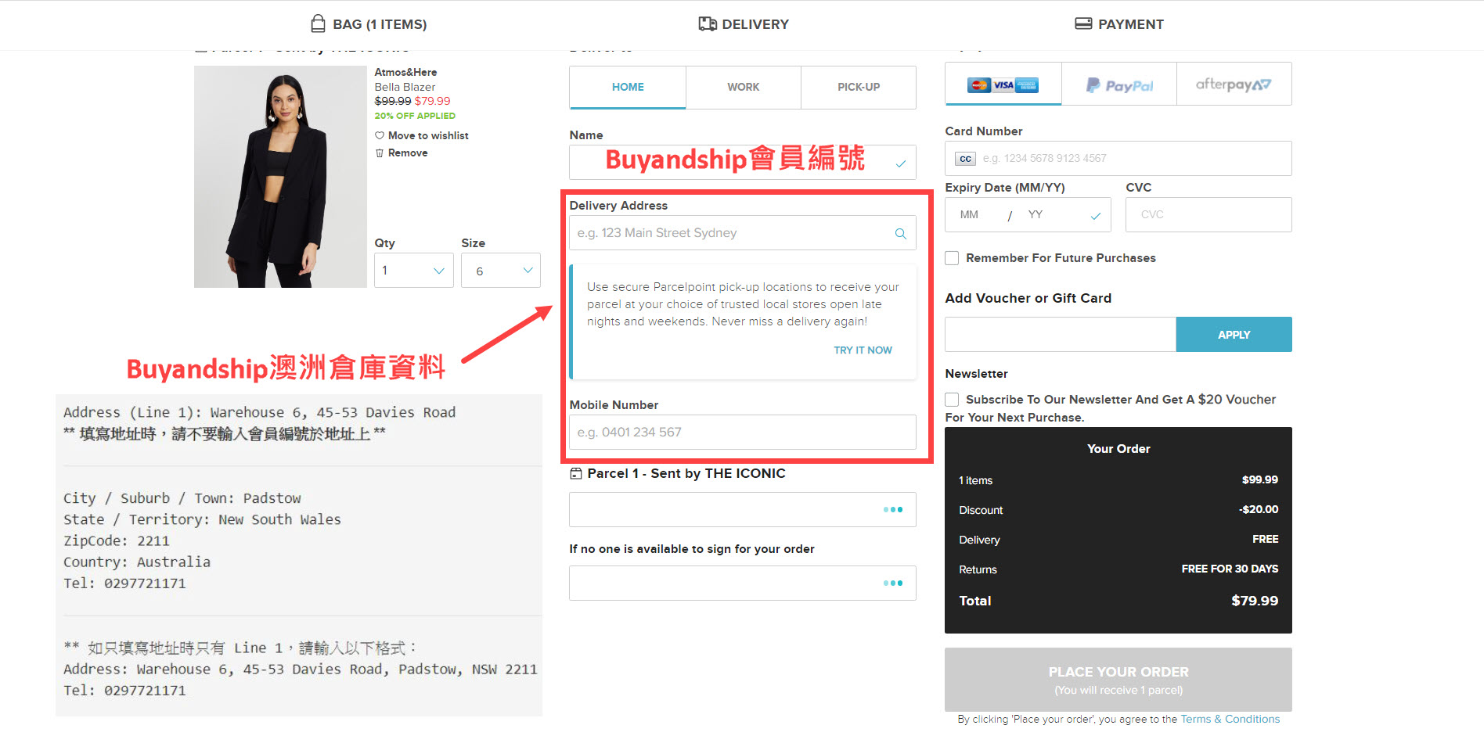Click the shopping bag icon in header
The height and width of the screenshot is (736, 1484).
coord(318,23)
